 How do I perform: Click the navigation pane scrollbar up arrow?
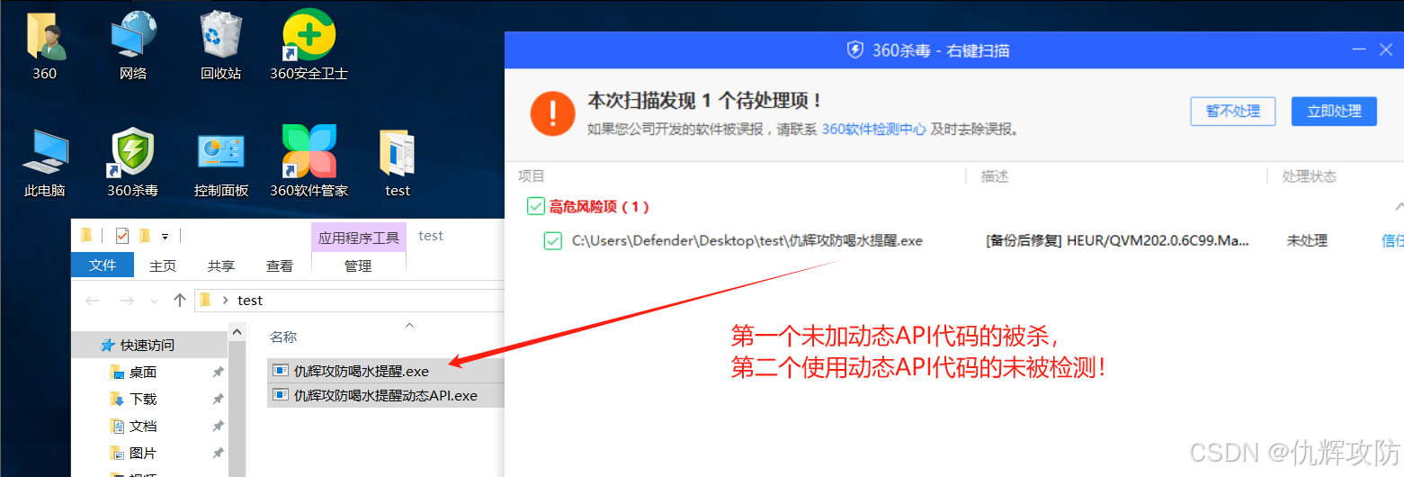(x=237, y=331)
